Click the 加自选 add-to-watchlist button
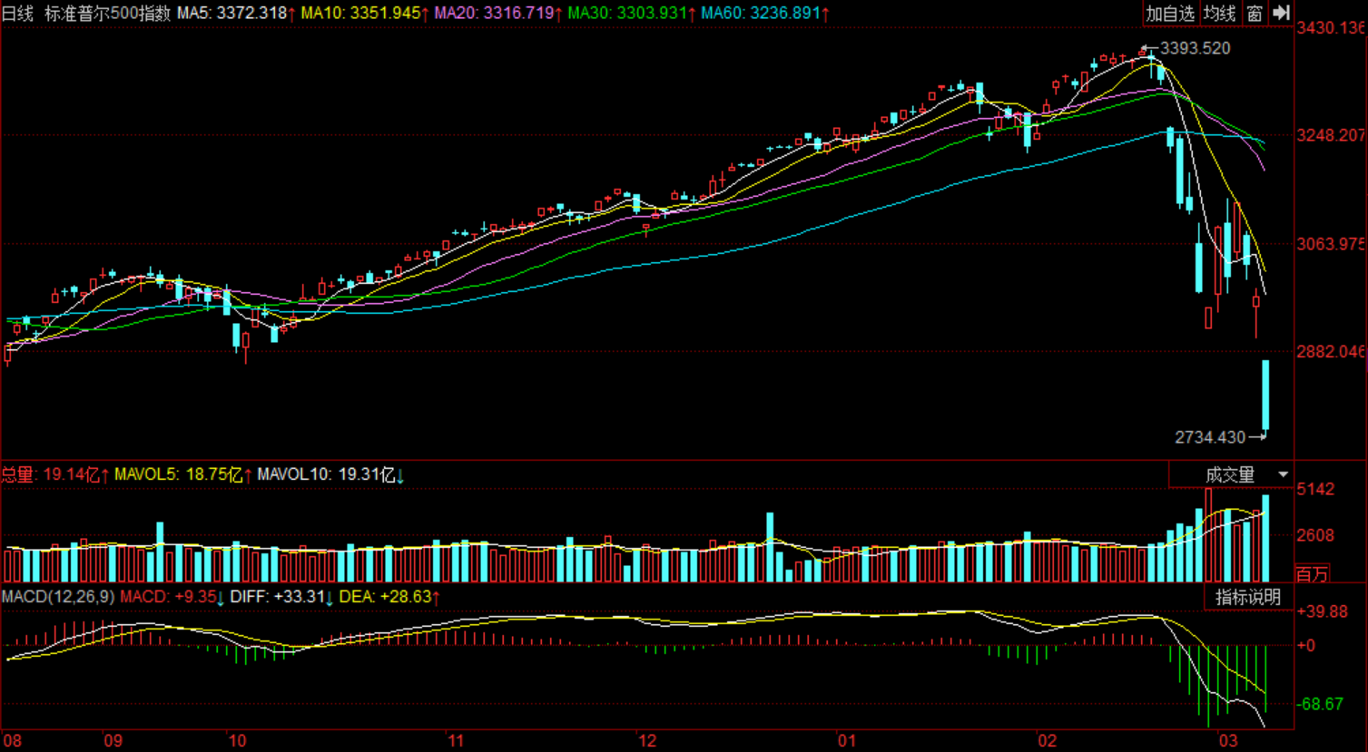This screenshot has width=1368, height=752. (1170, 13)
